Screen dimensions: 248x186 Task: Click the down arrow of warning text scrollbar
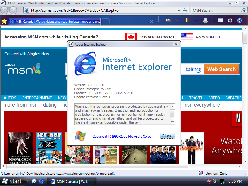173,122
